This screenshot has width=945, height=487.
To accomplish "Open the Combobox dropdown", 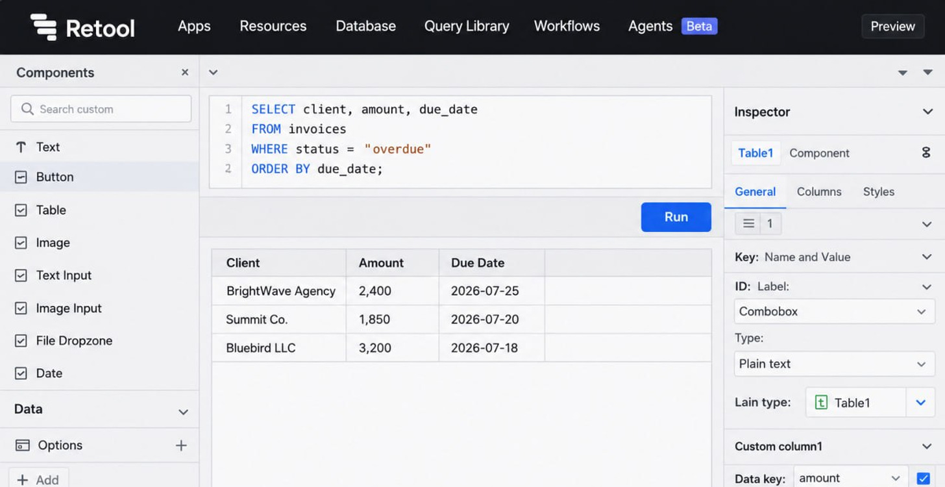I will 834,312.
